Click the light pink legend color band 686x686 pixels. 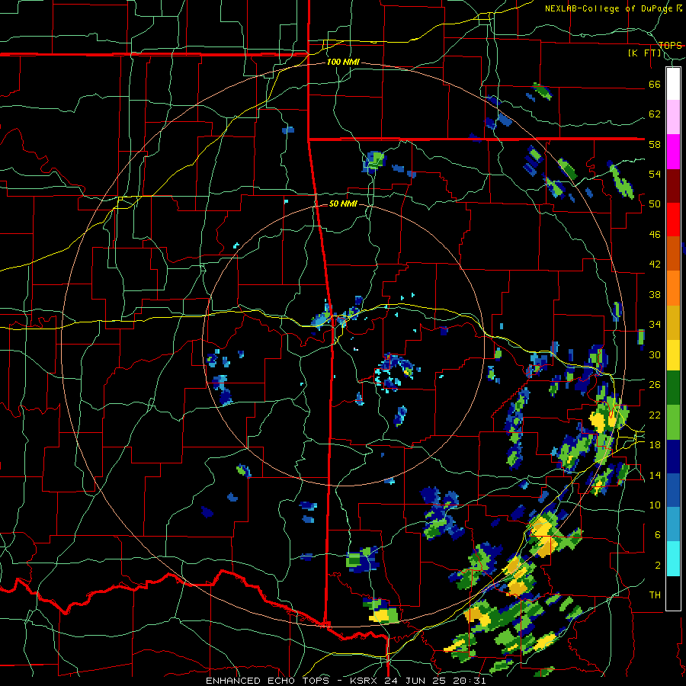coord(673,117)
